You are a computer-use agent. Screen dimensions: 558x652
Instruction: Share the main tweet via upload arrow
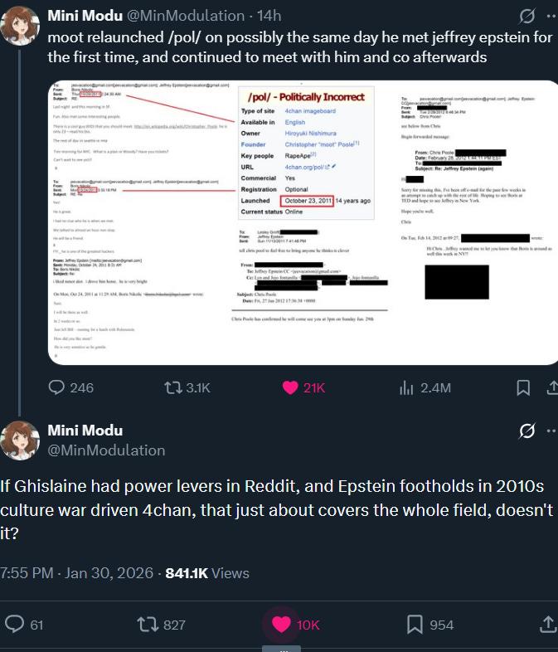click(x=547, y=624)
